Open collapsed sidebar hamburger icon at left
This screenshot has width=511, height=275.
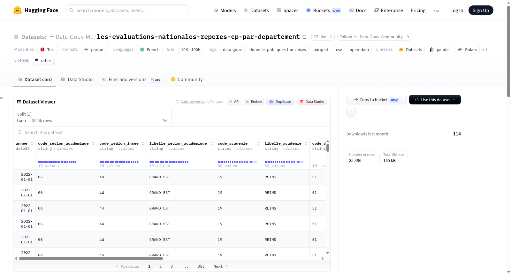[2, 99]
